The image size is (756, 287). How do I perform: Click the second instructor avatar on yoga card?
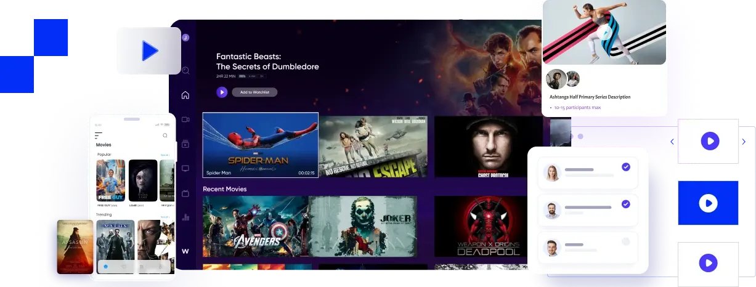click(573, 79)
